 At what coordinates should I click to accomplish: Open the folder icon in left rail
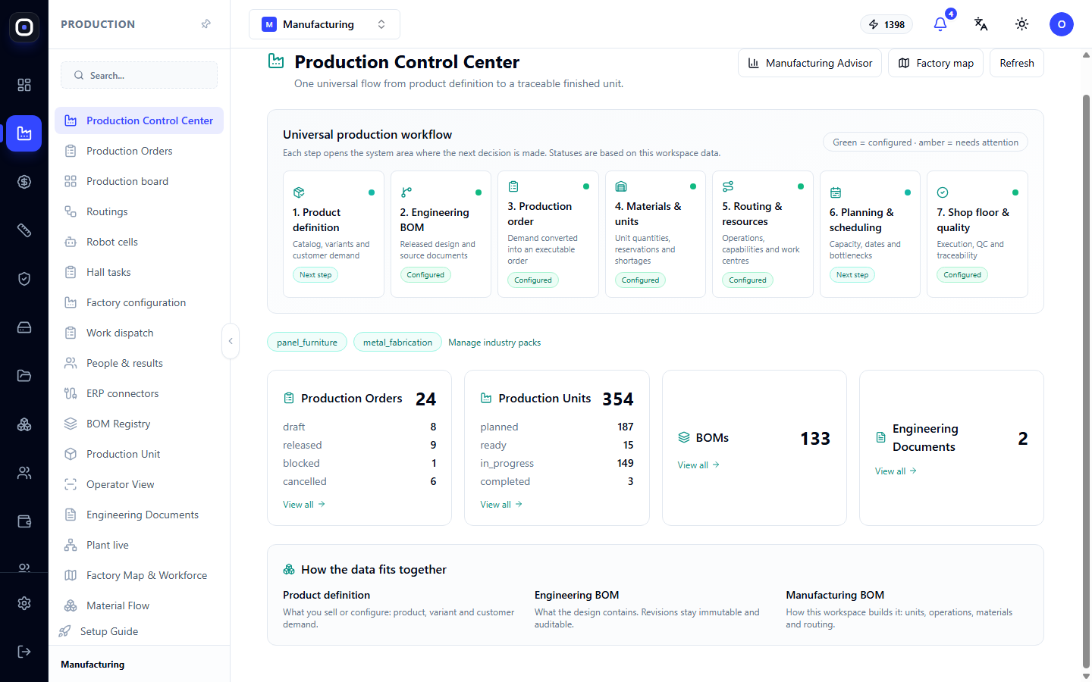coord(24,376)
